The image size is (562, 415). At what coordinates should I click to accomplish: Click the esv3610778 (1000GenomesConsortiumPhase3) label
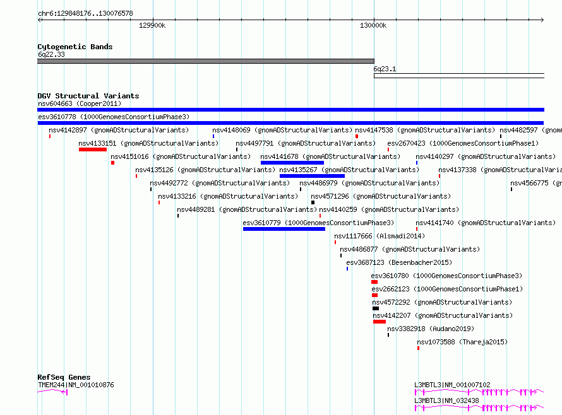click(x=114, y=117)
